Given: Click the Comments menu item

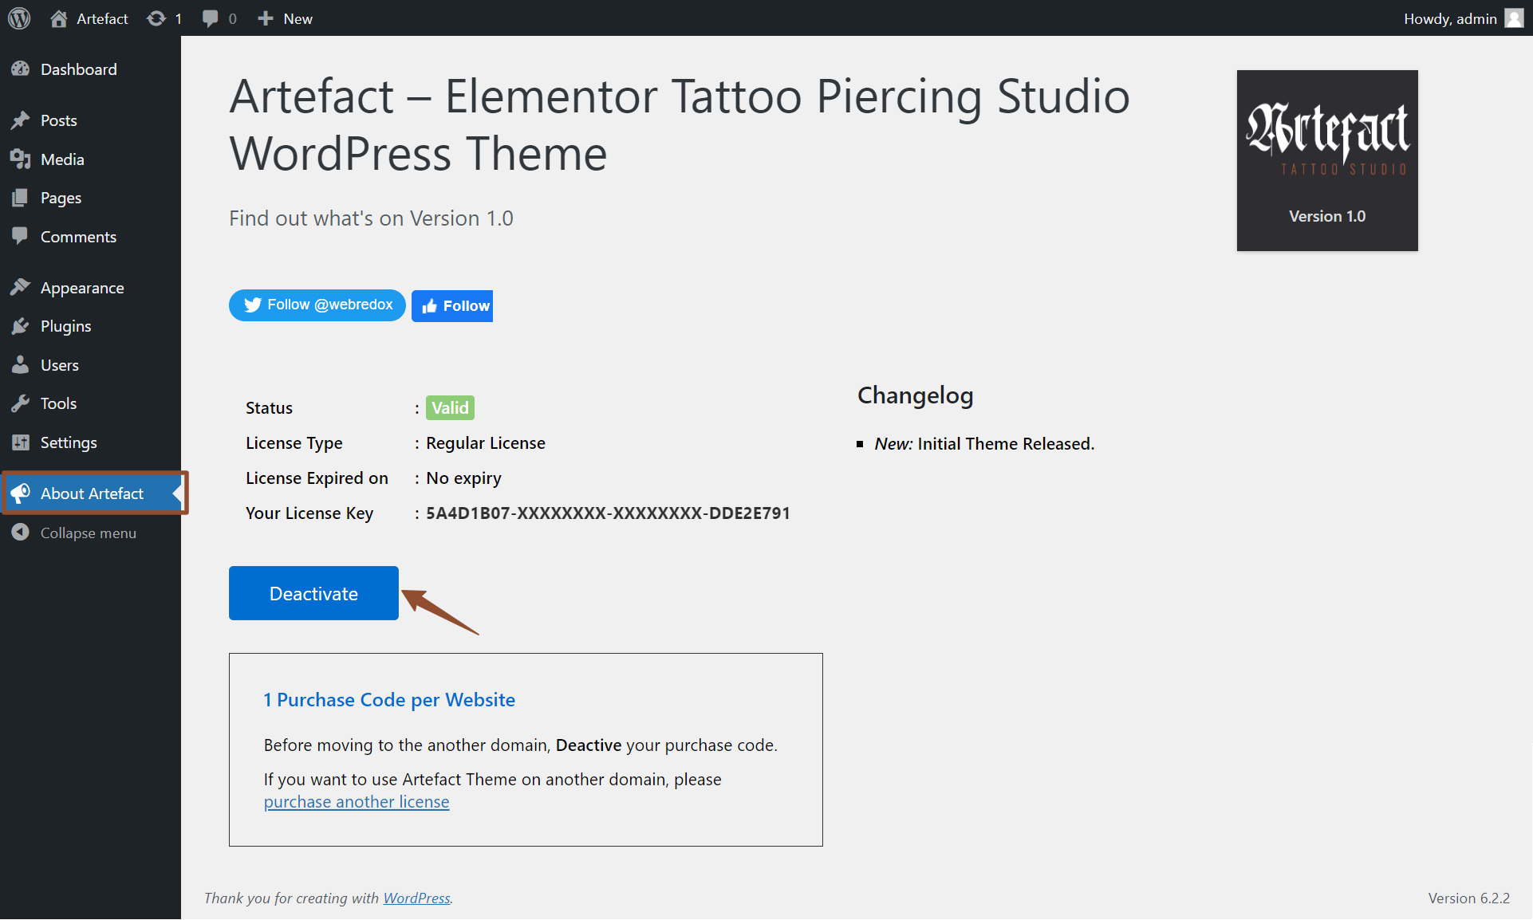Looking at the screenshot, I should (77, 236).
